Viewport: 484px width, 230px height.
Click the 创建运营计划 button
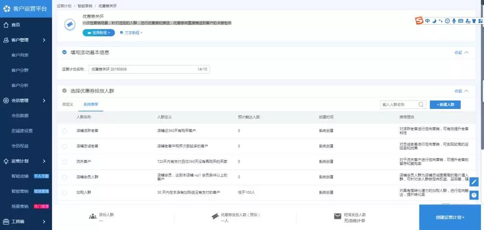pyautogui.click(x=450, y=217)
